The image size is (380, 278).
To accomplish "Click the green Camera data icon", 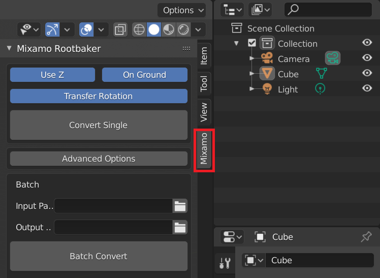I will (332, 58).
